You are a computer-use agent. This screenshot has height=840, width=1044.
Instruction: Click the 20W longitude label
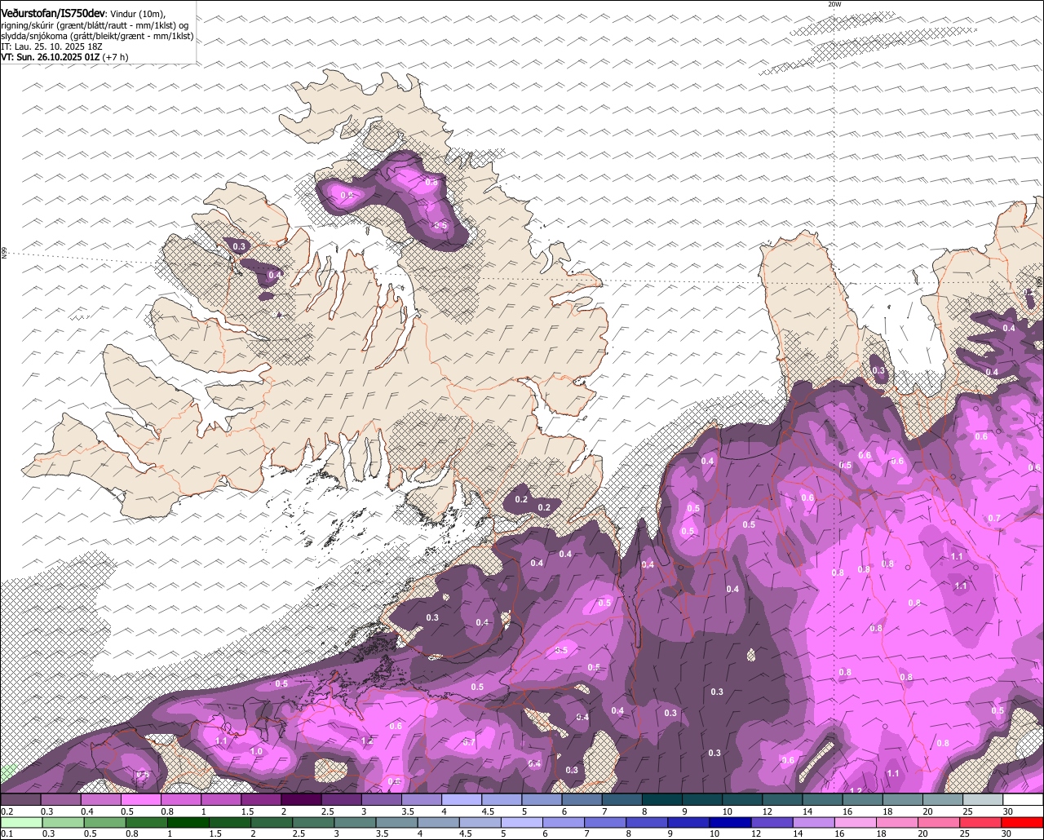click(834, 4)
